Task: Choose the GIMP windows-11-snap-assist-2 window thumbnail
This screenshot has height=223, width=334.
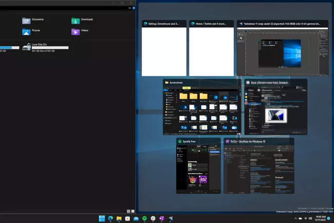Action: coord(283,48)
